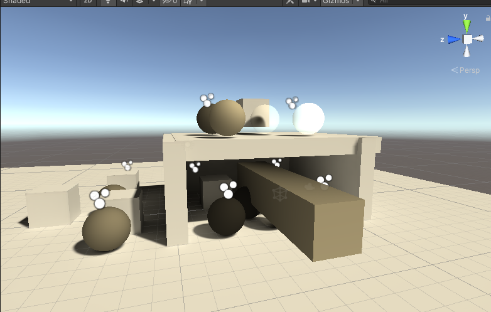The image size is (491, 312).
Task: Switch projection by clicking the Persp label
Action: coord(468,70)
